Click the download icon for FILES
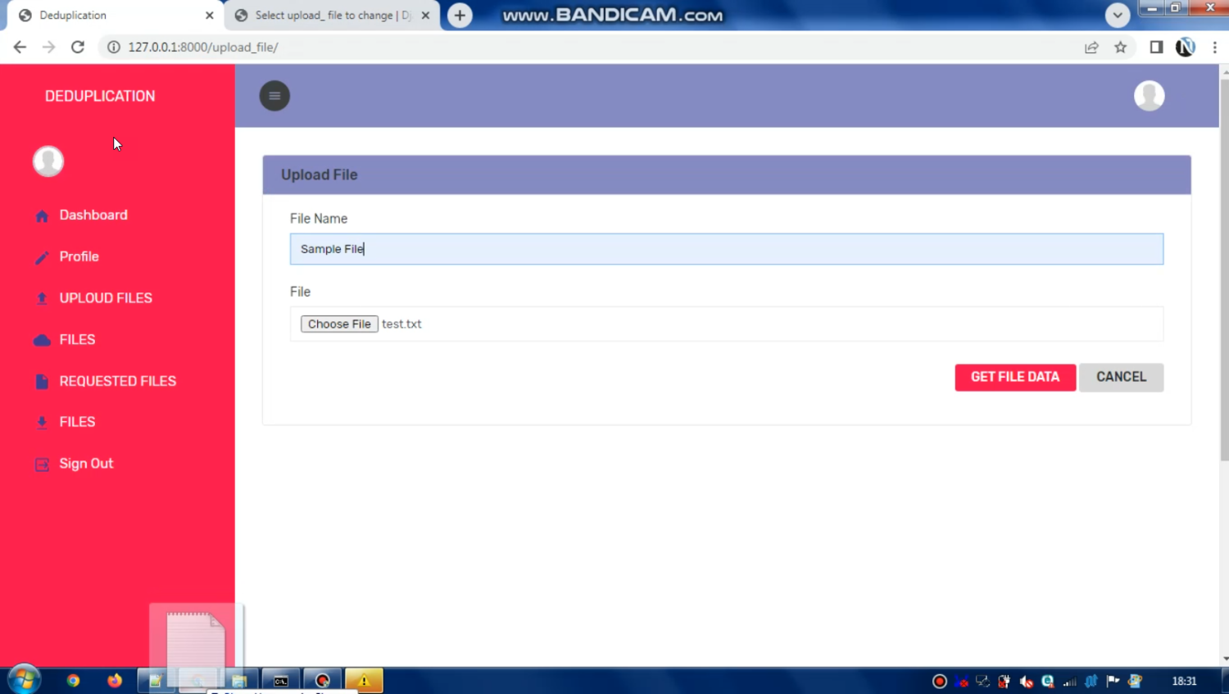The height and width of the screenshot is (694, 1229). pos(42,423)
